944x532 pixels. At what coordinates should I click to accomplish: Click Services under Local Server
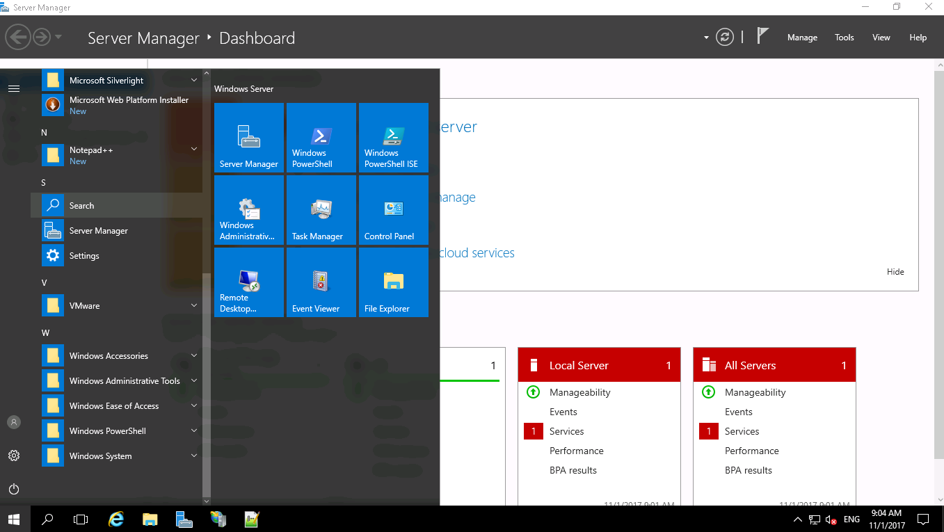[566, 431]
